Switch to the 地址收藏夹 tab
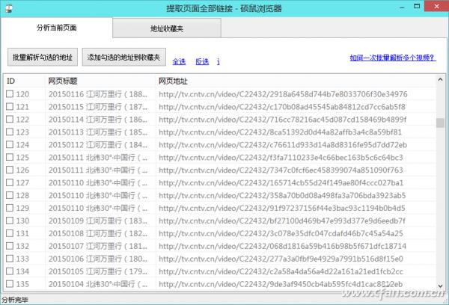The height and width of the screenshot is (305, 449). click(x=169, y=29)
